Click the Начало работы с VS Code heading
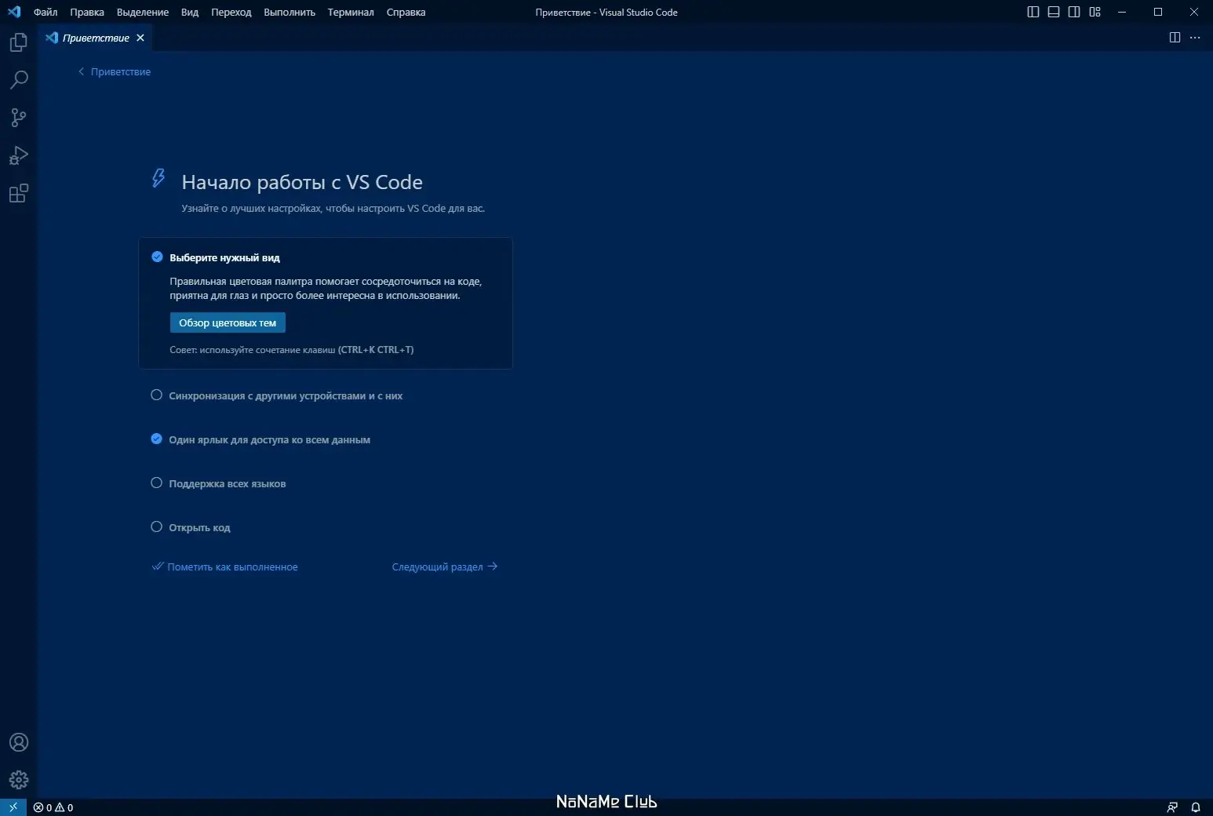The image size is (1213, 816). (302, 182)
